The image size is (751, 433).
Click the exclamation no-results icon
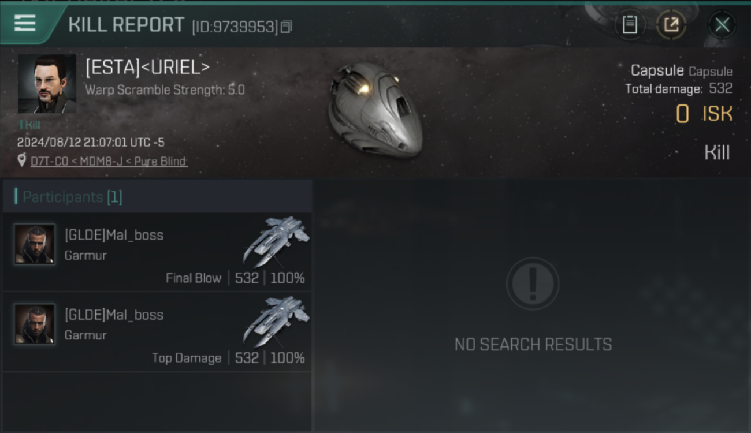533,283
